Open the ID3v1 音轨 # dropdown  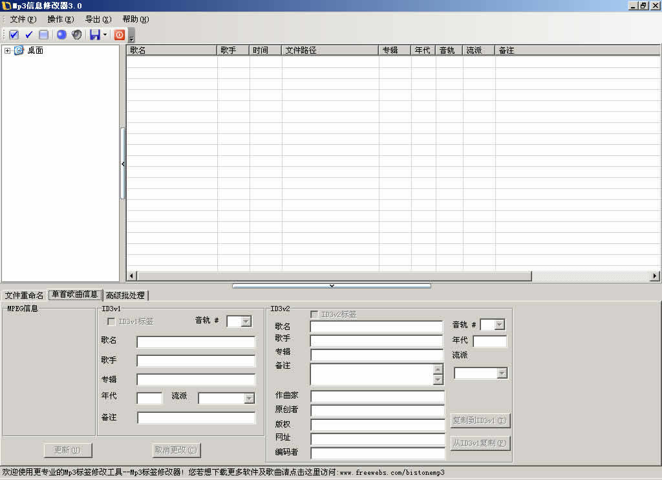tap(246, 322)
